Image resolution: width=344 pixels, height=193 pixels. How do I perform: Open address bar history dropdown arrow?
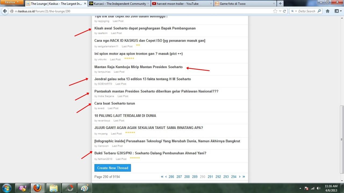[280, 11]
